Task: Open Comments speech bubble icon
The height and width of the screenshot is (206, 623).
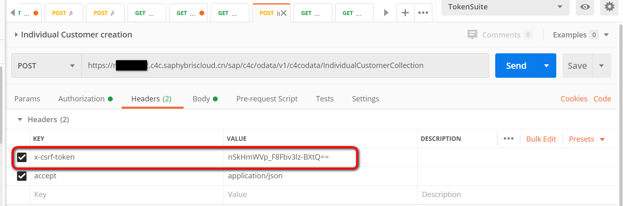Action: pos(472,35)
